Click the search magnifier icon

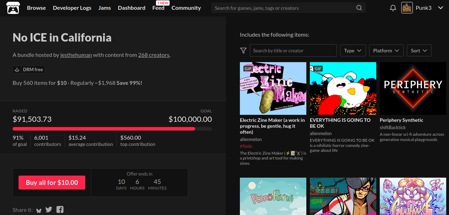tap(359, 8)
